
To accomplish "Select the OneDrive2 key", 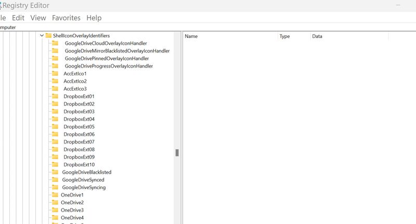I will tap(72, 203).
